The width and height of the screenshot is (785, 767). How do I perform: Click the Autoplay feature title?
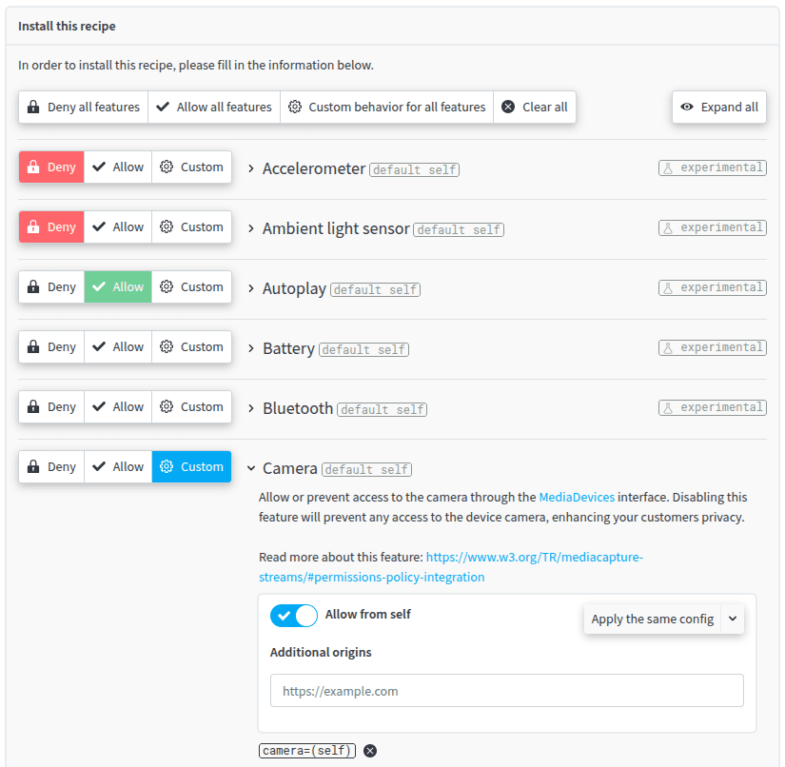pos(294,289)
